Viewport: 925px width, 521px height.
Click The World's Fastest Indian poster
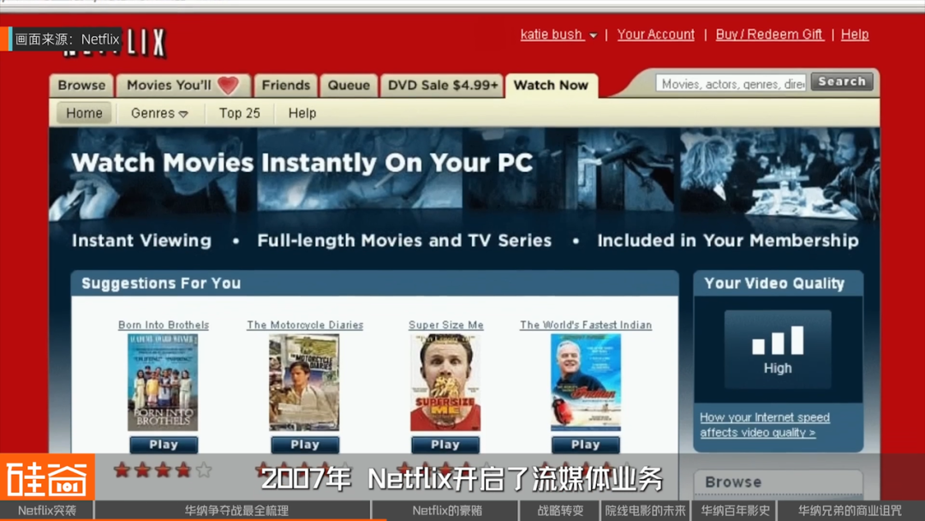[x=586, y=382]
